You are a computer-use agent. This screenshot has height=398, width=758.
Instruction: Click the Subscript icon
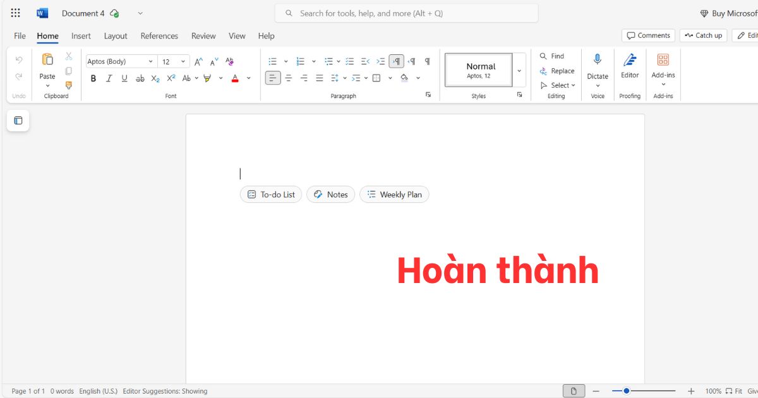[155, 78]
